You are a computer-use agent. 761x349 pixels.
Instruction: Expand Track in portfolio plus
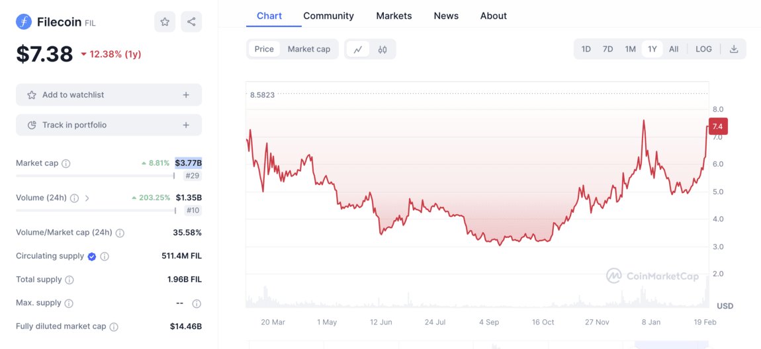click(186, 125)
